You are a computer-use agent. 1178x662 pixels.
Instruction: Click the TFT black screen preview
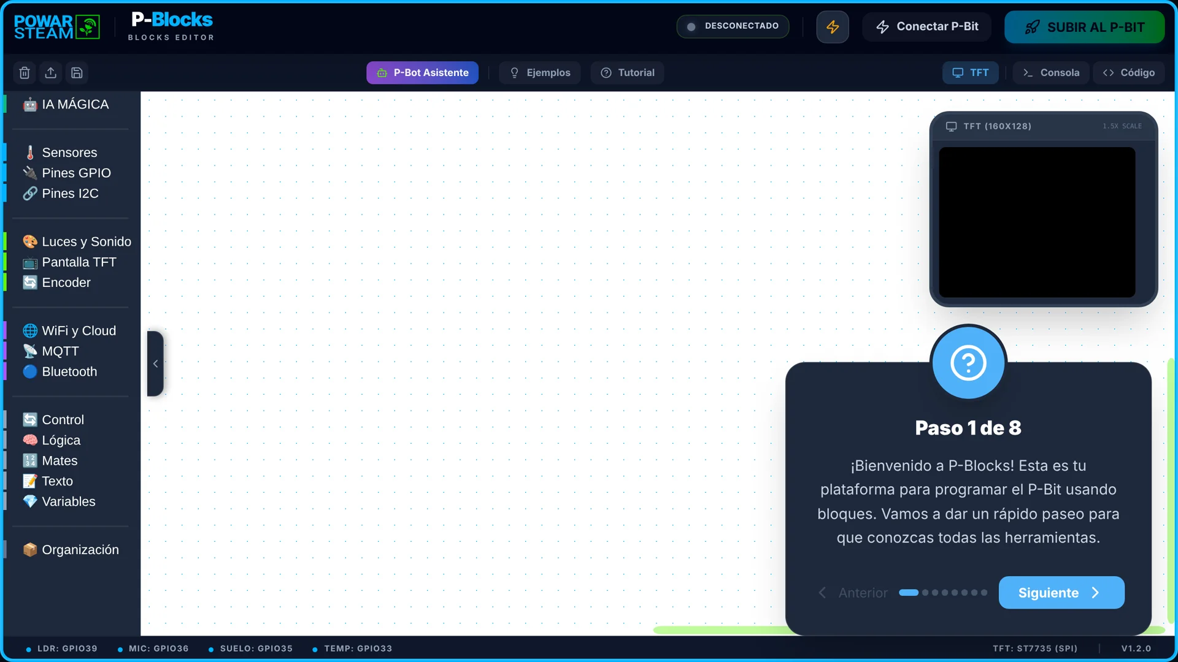click(1037, 223)
